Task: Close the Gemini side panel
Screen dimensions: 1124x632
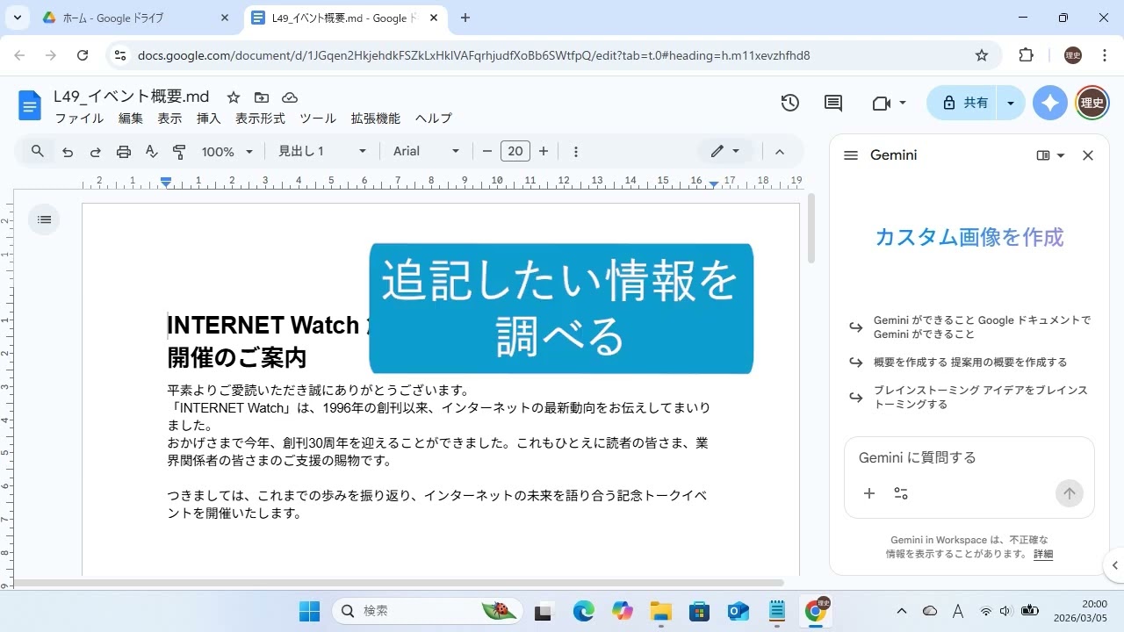Action: [1088, 155]
